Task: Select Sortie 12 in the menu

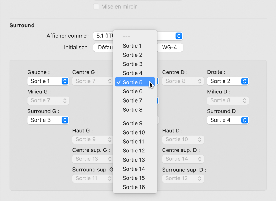Action: [134, 151]
